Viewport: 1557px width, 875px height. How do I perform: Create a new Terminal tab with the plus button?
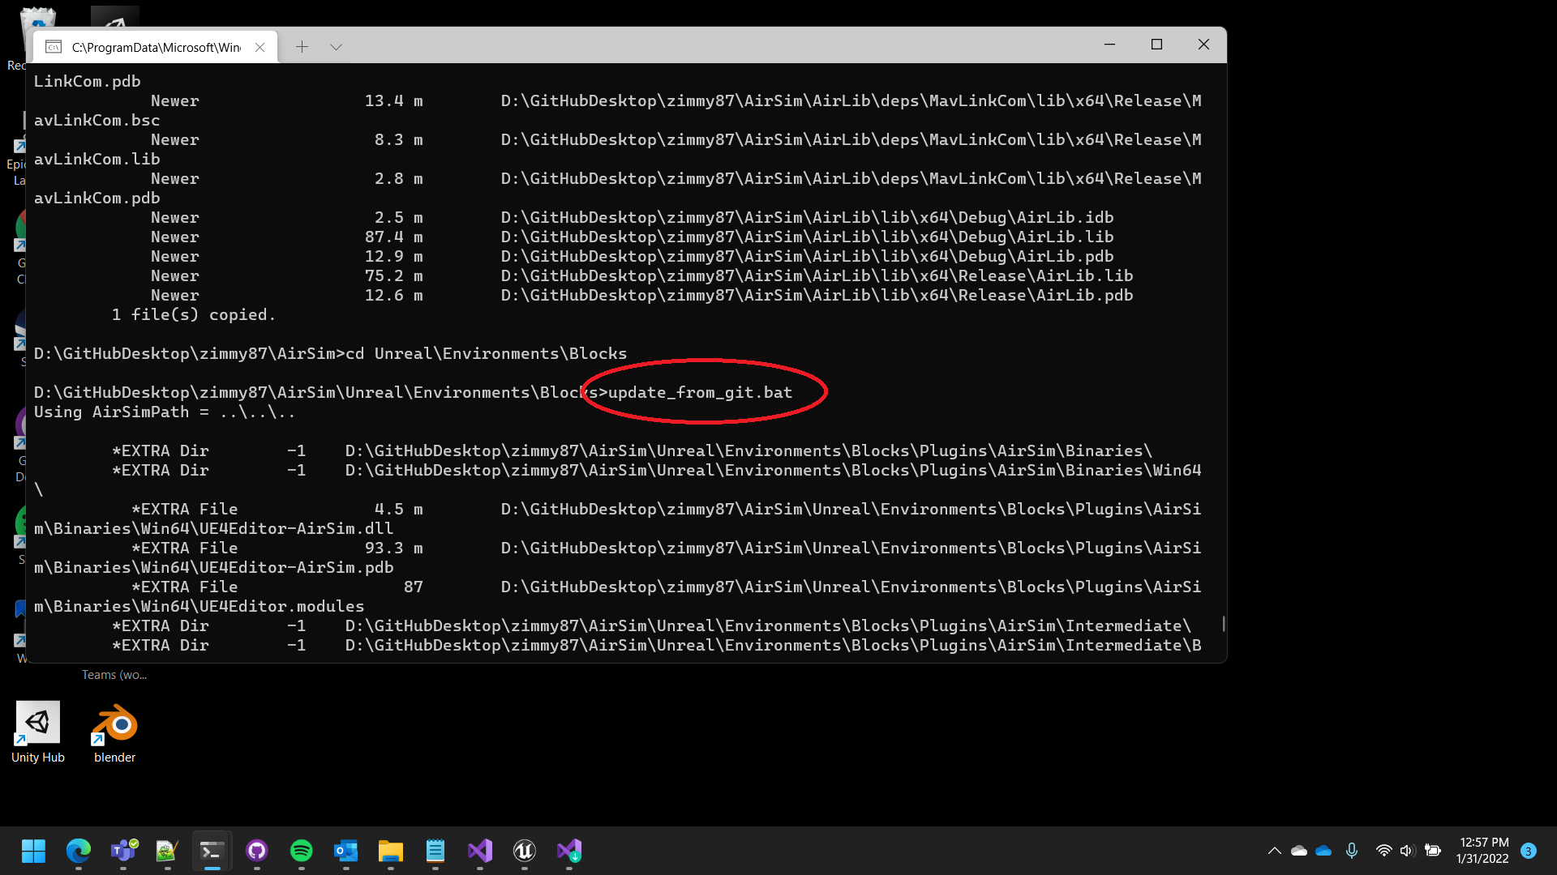pos(302,46)
